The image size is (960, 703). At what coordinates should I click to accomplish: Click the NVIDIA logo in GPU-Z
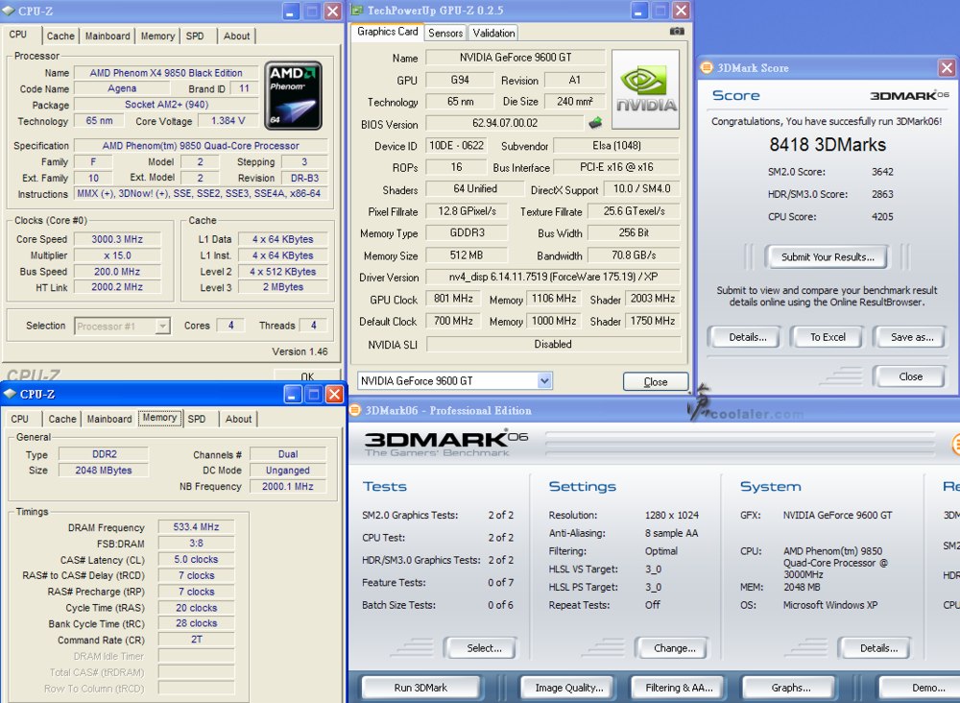point(645,89)
